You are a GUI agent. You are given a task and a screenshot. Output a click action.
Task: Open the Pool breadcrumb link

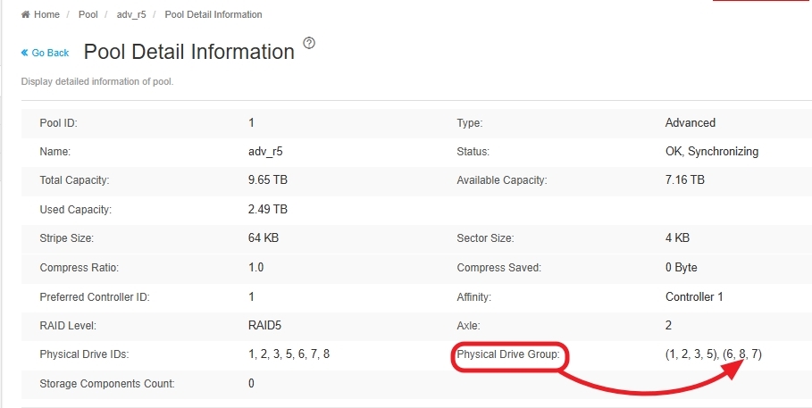click(88, 15)
